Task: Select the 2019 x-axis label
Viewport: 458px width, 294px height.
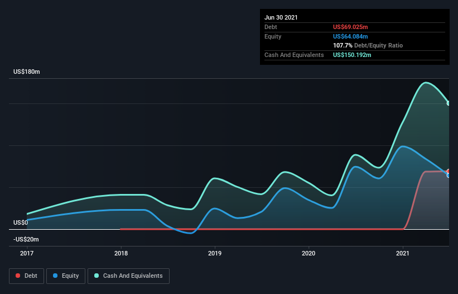Action: click(215, 253)
